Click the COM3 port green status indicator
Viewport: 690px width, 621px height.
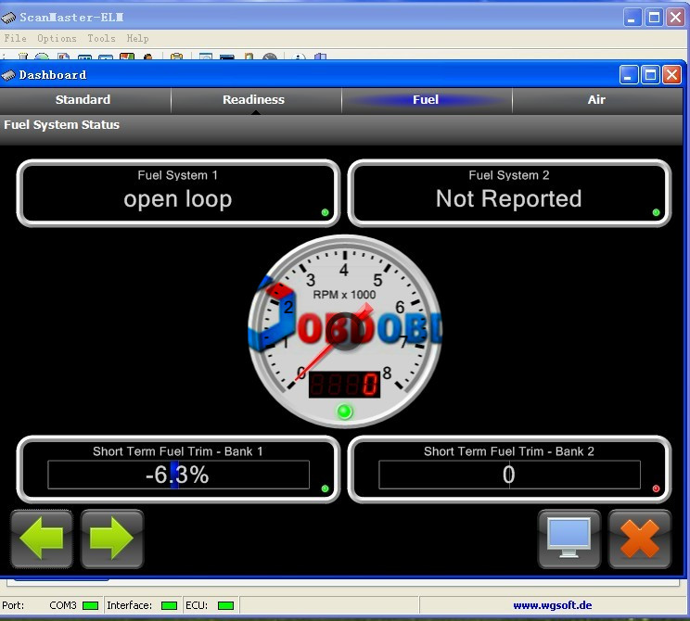pos(90,605)
